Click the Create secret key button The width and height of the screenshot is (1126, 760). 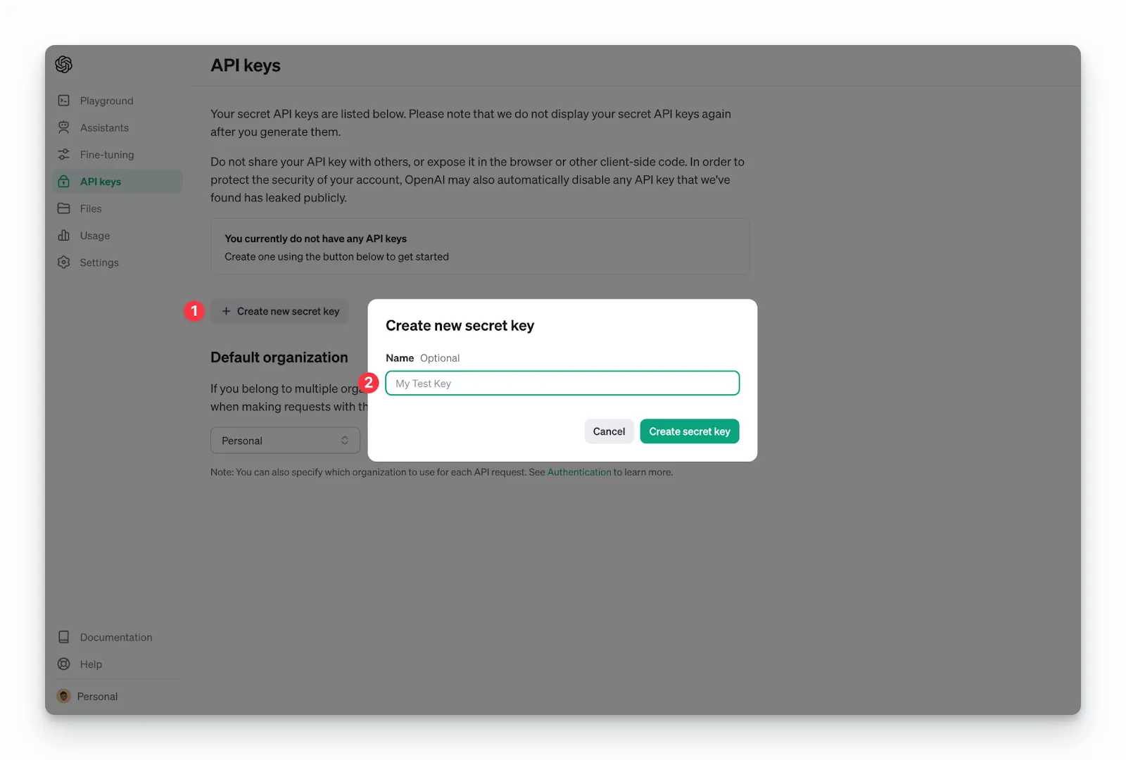pos(690,431)
